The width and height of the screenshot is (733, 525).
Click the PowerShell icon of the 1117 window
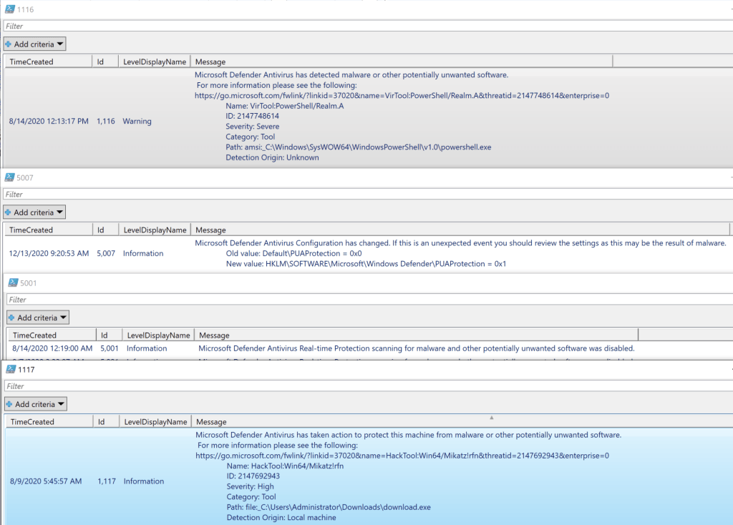click(11, 370)
